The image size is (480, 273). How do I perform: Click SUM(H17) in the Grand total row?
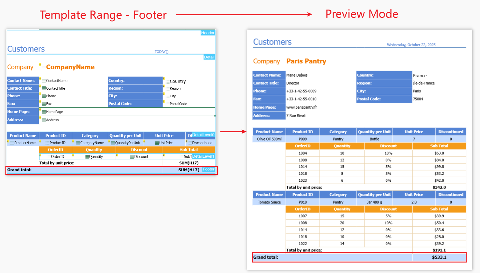pyautogui.click(x=188, y=170)
